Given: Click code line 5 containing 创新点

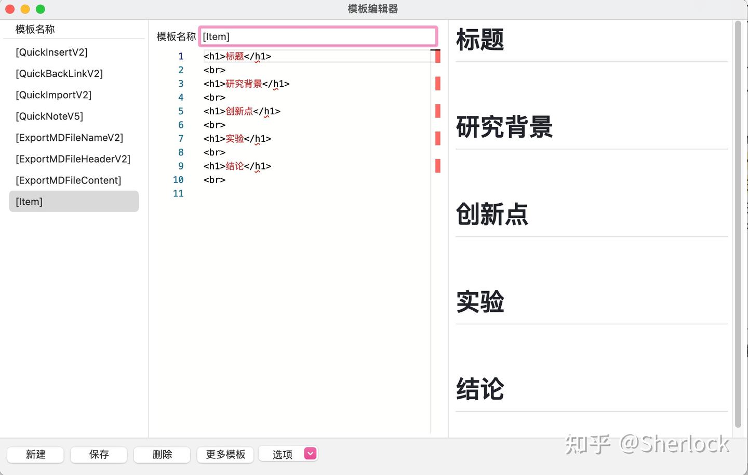Looking at the screenshot, I should pos(242,111).
